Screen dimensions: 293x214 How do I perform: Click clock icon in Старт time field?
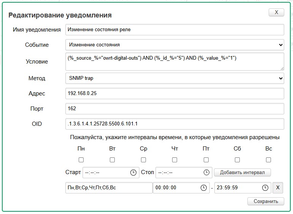click(133, 173)
